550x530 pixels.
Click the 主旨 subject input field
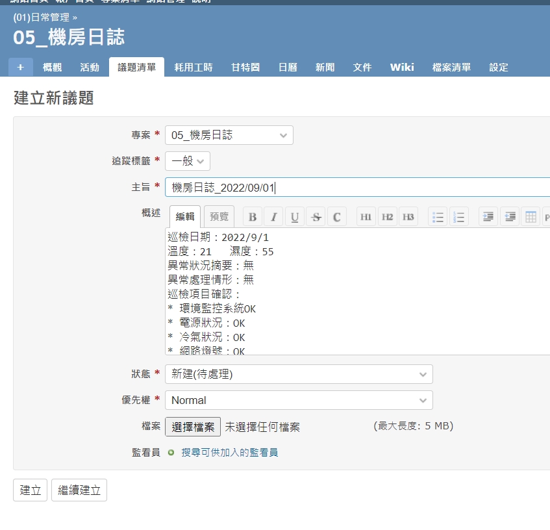(357, 188)
